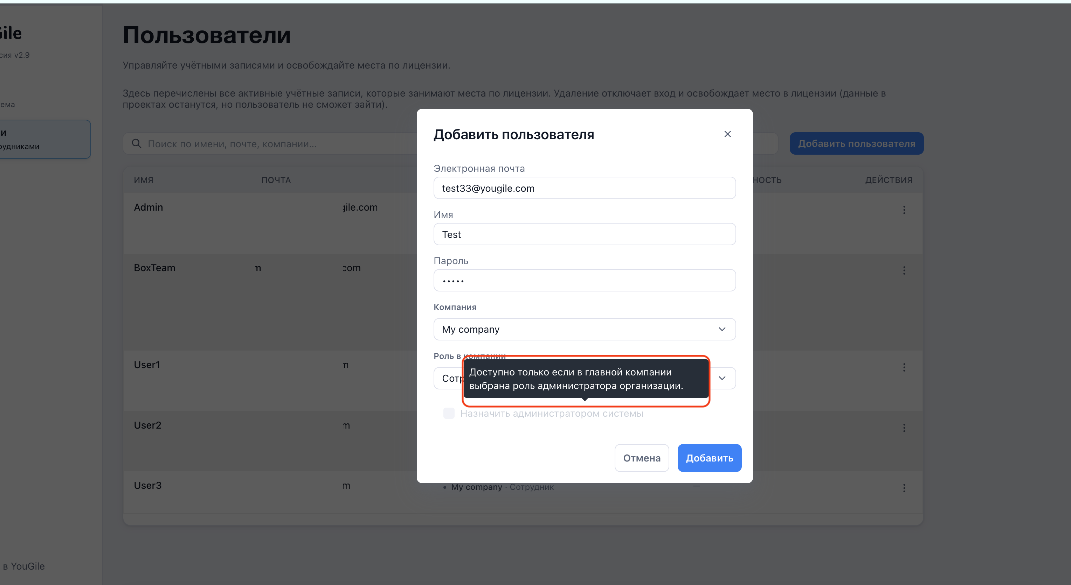Open the company role dropdown chevron
Image resolution: width=1071 pixels, height=585 pixels.
722,378
